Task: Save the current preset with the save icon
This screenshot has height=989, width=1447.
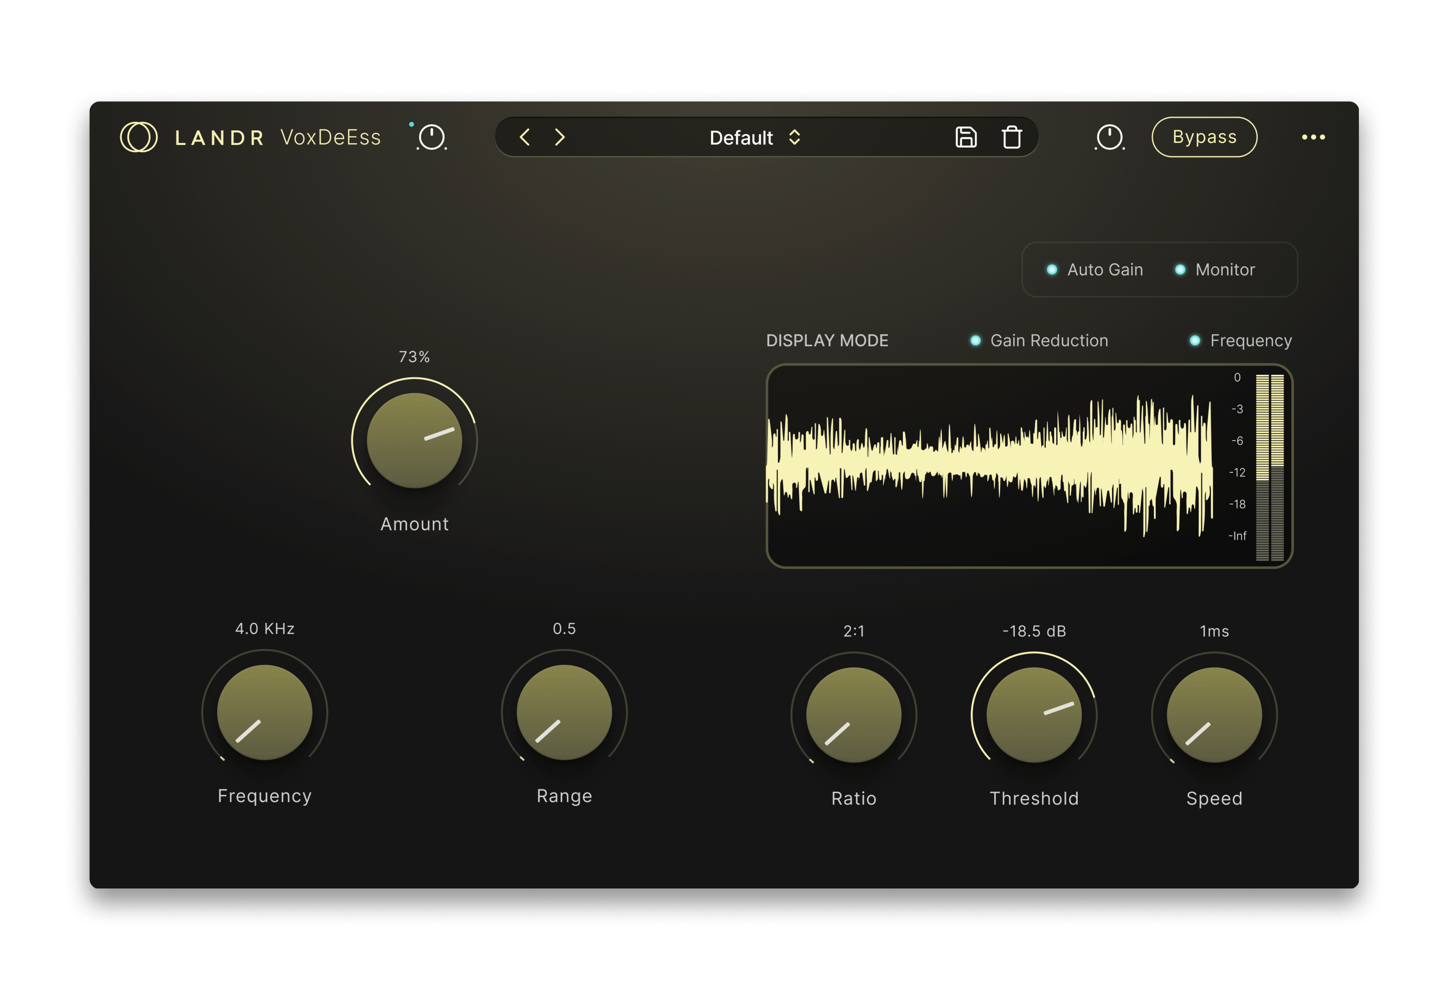Action: click(966, 137)
